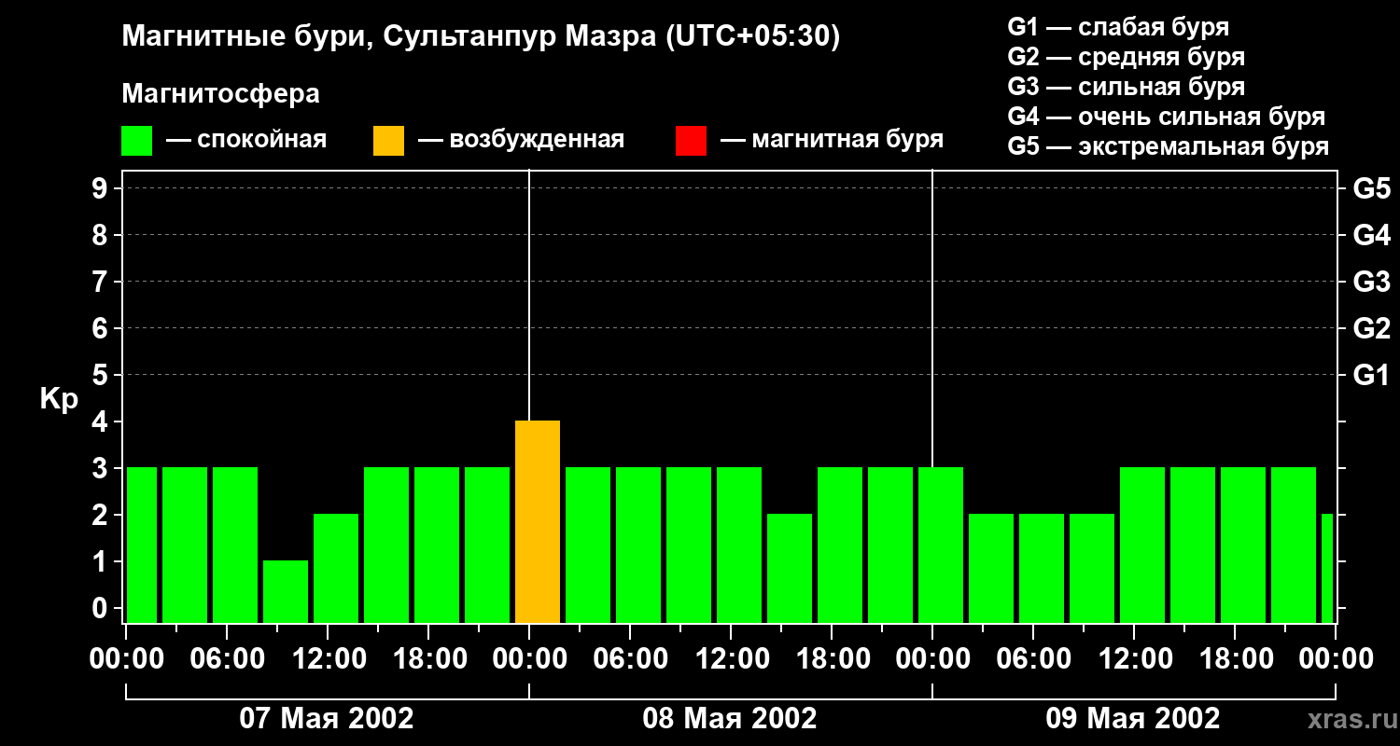Click the right-axis 'G4' label at Kp 8
The image size is (1400, 746).
coord(1371,236)
